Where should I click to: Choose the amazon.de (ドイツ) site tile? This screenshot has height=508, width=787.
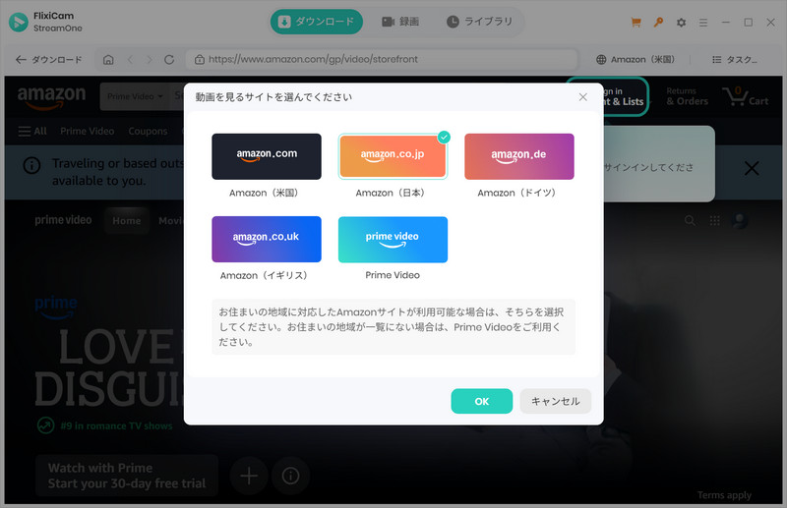(x=519, y=156)
